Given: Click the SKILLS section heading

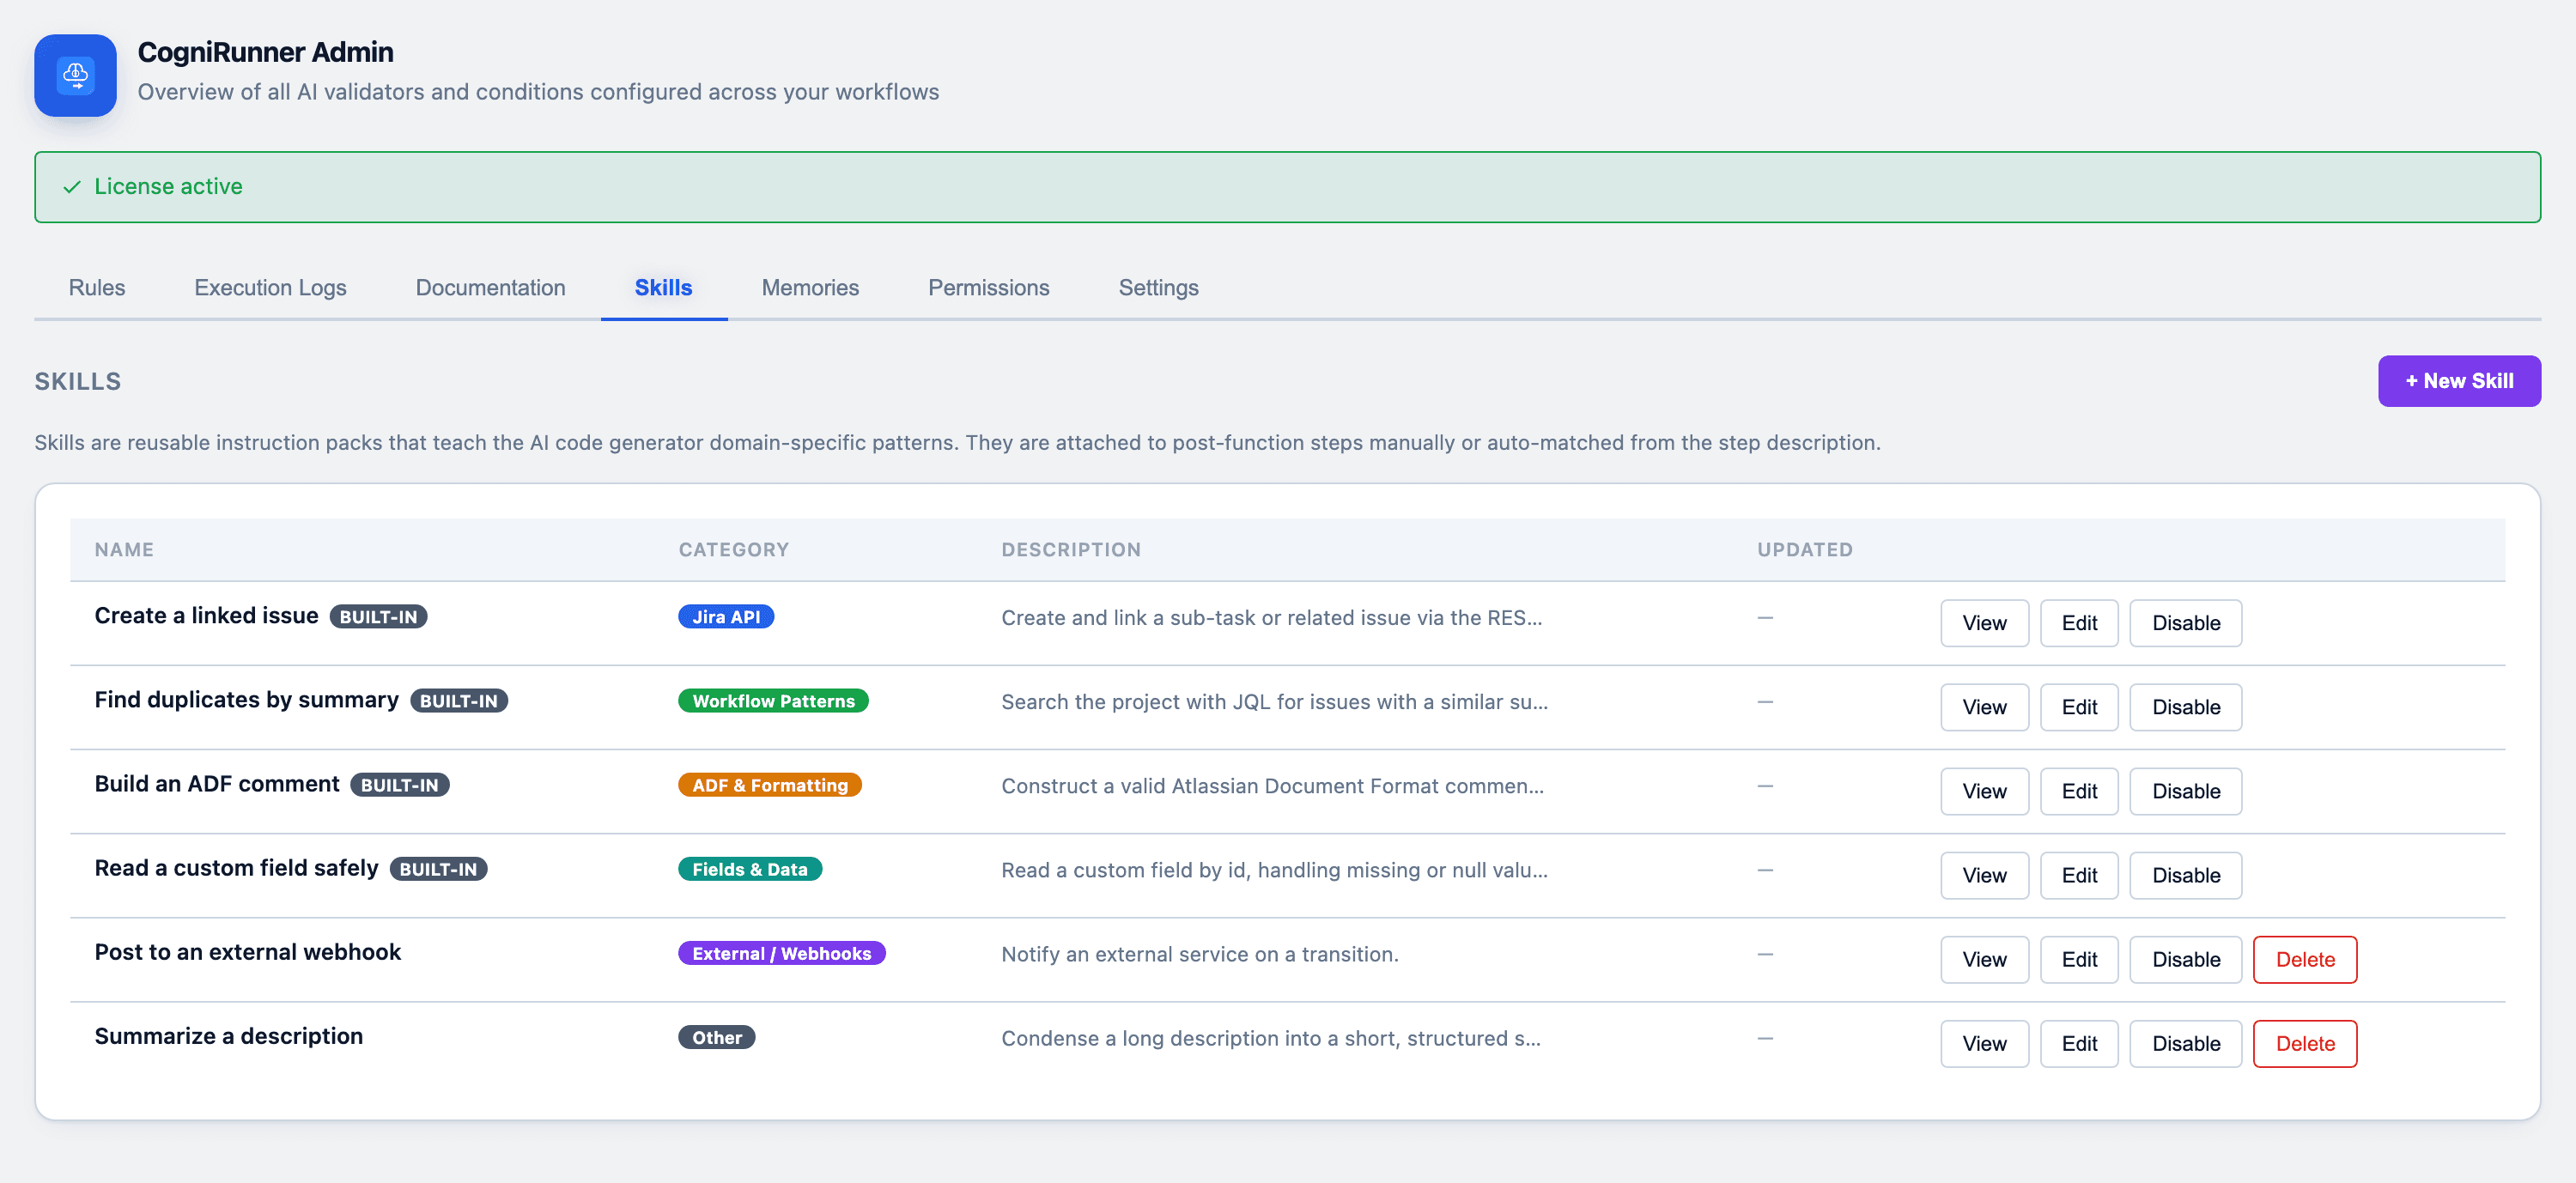Looking at the screenshot, I should pos(78,382).
